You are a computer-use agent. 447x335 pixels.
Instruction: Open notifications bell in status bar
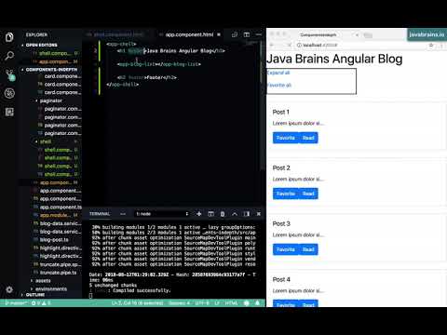[257, 303]
